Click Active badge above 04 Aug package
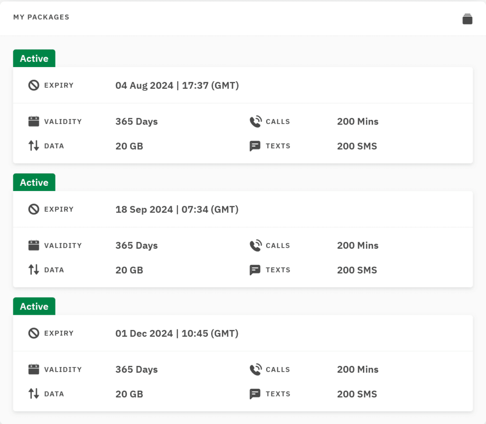Image resolution: width=486 pixels, height=424 pixels. [34, 58]
